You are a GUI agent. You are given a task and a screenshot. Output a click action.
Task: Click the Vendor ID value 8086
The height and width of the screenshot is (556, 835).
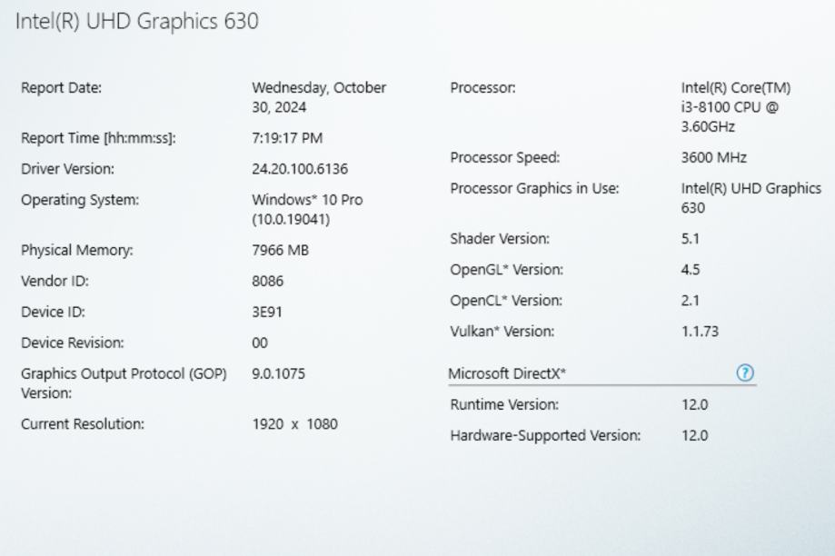(x=267, y=282)
